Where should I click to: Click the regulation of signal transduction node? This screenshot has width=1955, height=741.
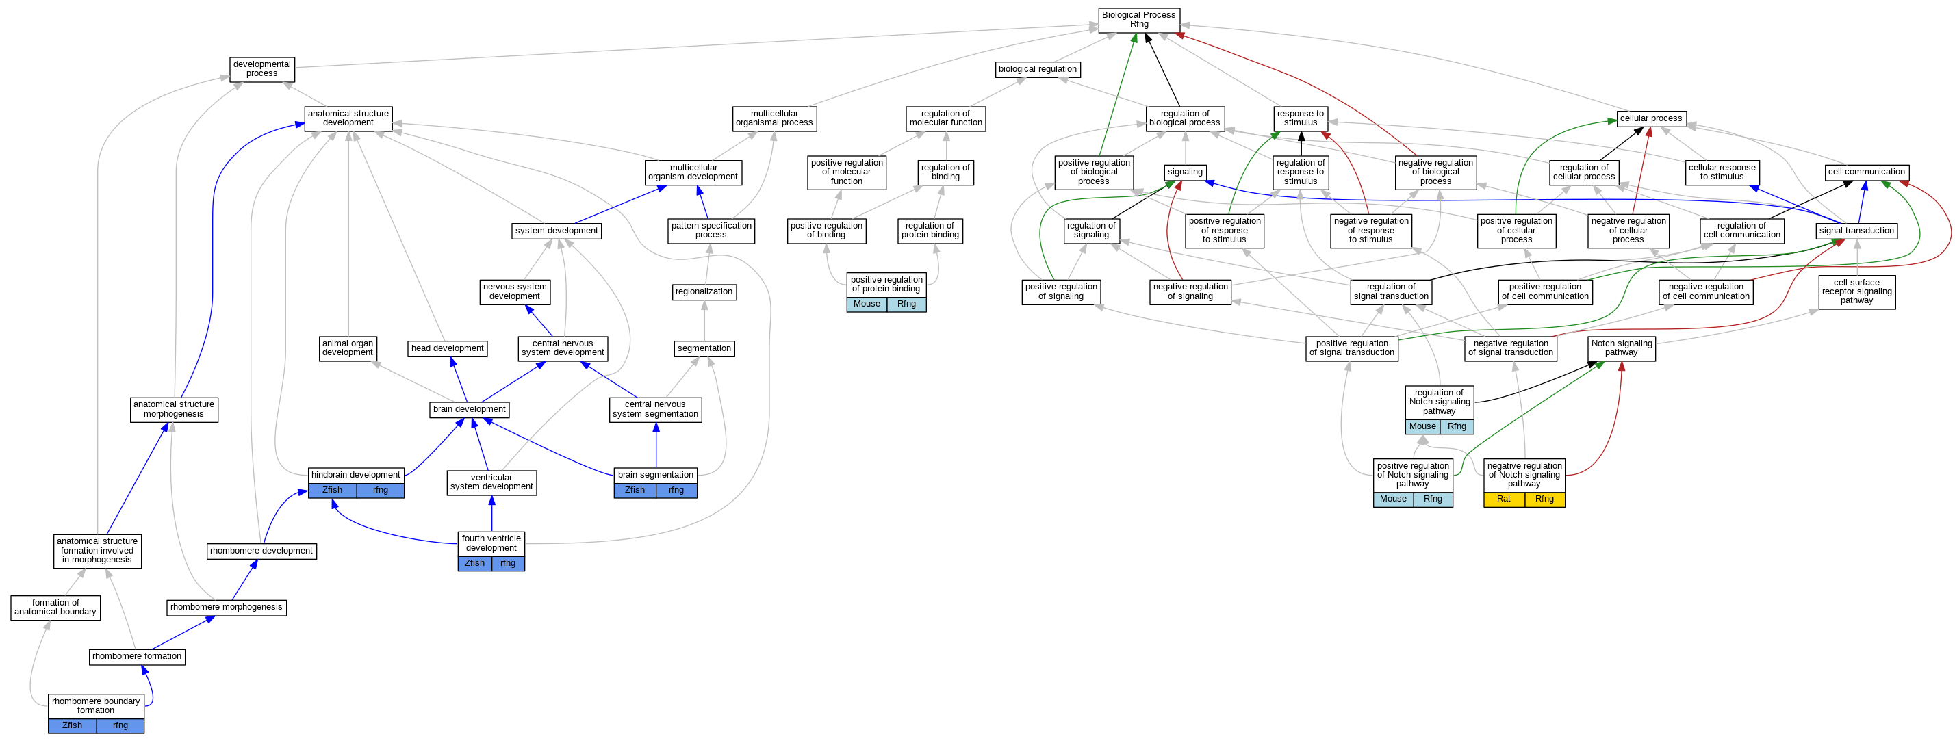[x=1391, y=292]
